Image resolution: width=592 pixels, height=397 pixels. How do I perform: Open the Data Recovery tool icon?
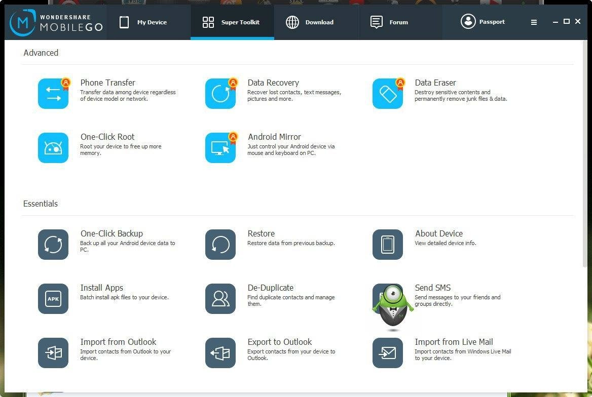coord(220,94)
